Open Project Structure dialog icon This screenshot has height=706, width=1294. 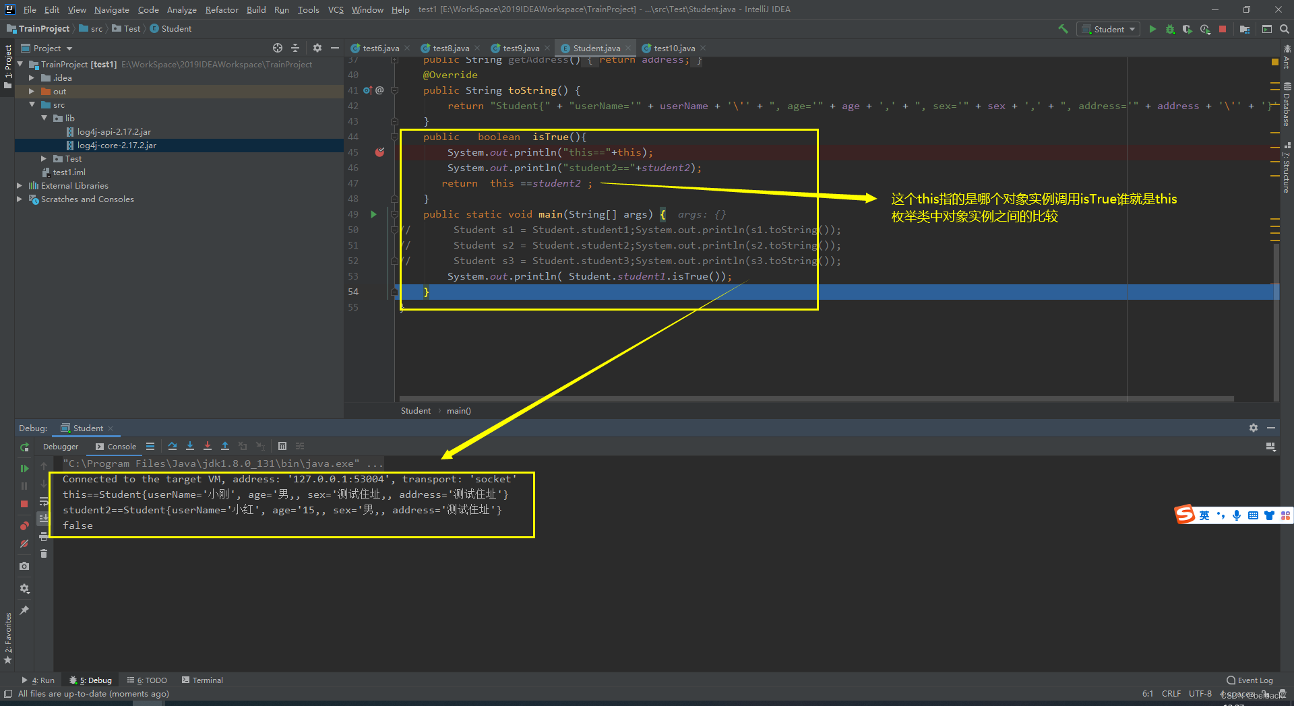1245,29
